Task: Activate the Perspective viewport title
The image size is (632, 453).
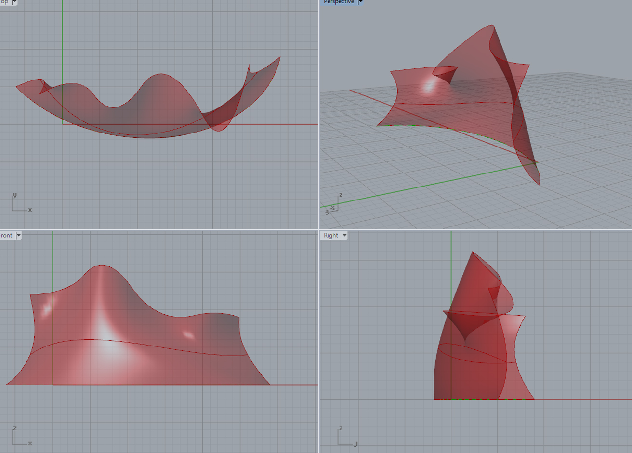Action: [x=338, y=2]
